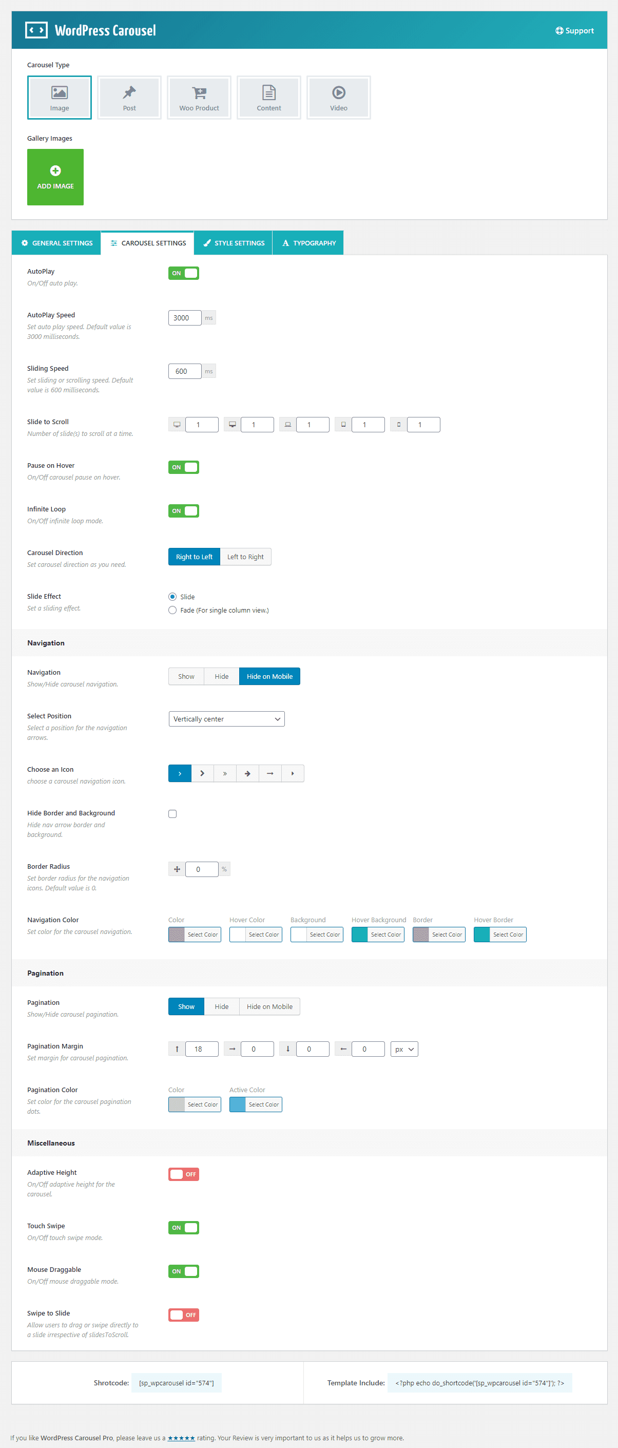The width and height of the screenshot is (618, 1448).
Task: Click the top margin arrow icon
Action: coord(177,1049)
